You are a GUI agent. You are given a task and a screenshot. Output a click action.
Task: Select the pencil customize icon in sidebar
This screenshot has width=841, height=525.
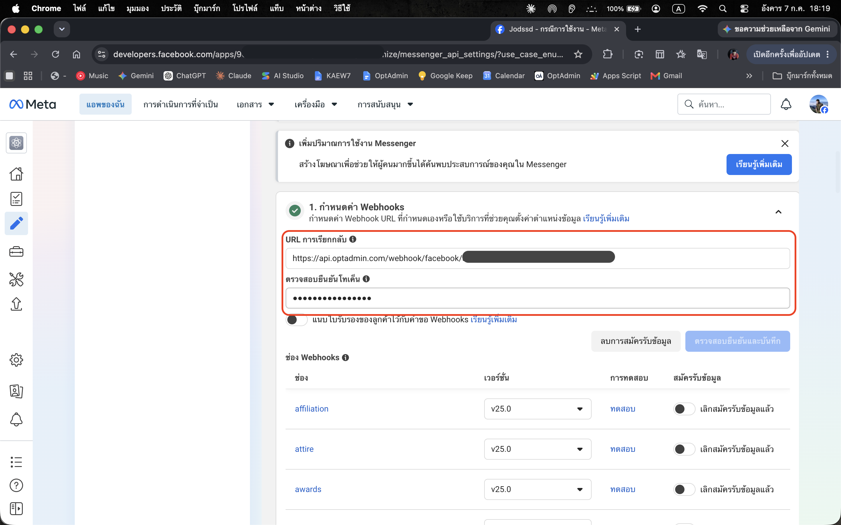pyautogui.click(x=16, y=223)
